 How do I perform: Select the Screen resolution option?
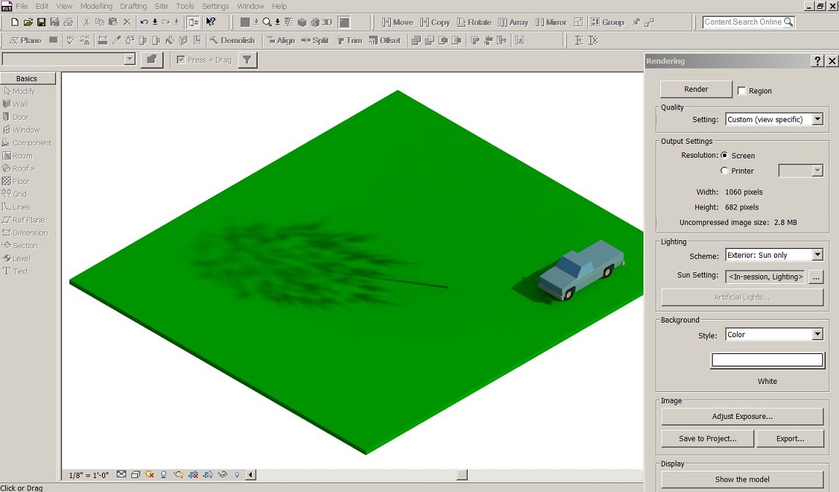tap(724, 155)
